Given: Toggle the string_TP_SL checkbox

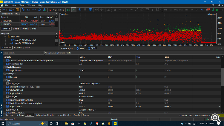Looking at the screenshot, I should (7, 83).
